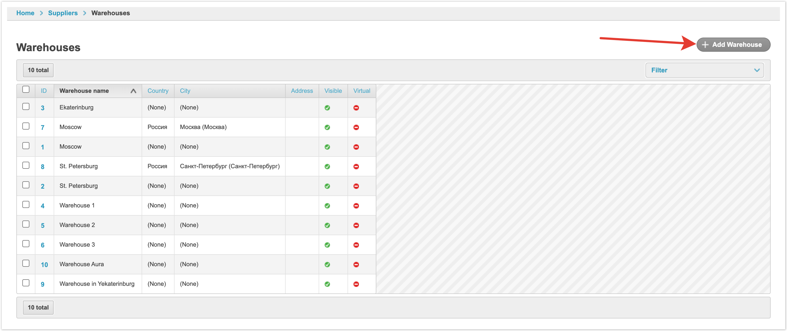Open the Filter dropdown
Viewport: 787px width, 331px height.
coord(704,70)
